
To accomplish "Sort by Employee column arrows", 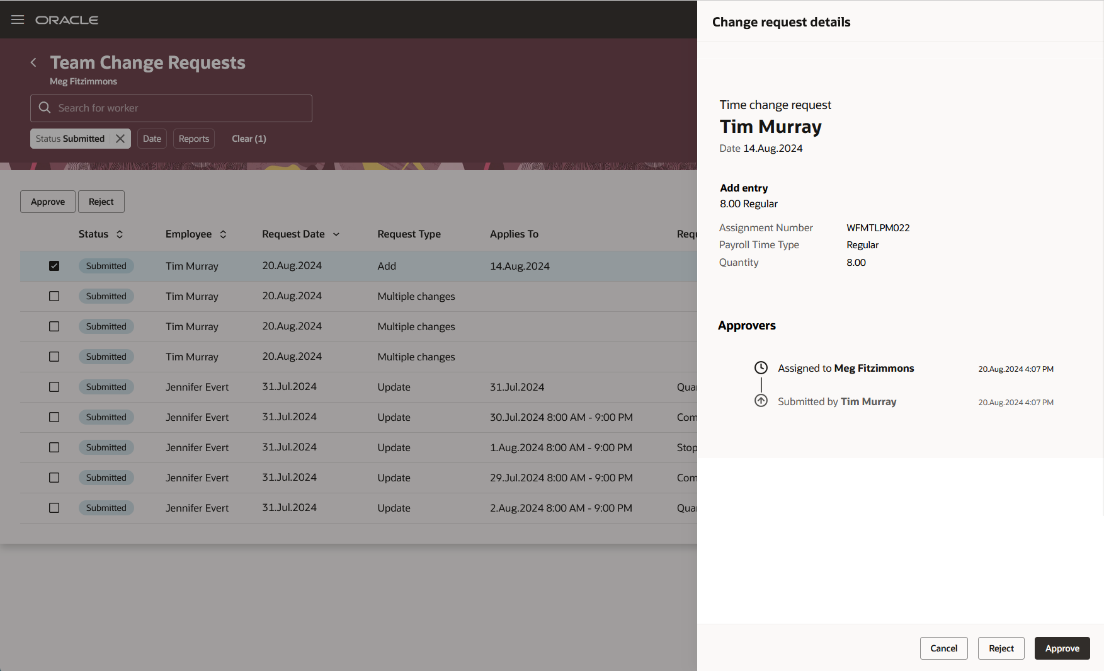I will click(223, 234).
